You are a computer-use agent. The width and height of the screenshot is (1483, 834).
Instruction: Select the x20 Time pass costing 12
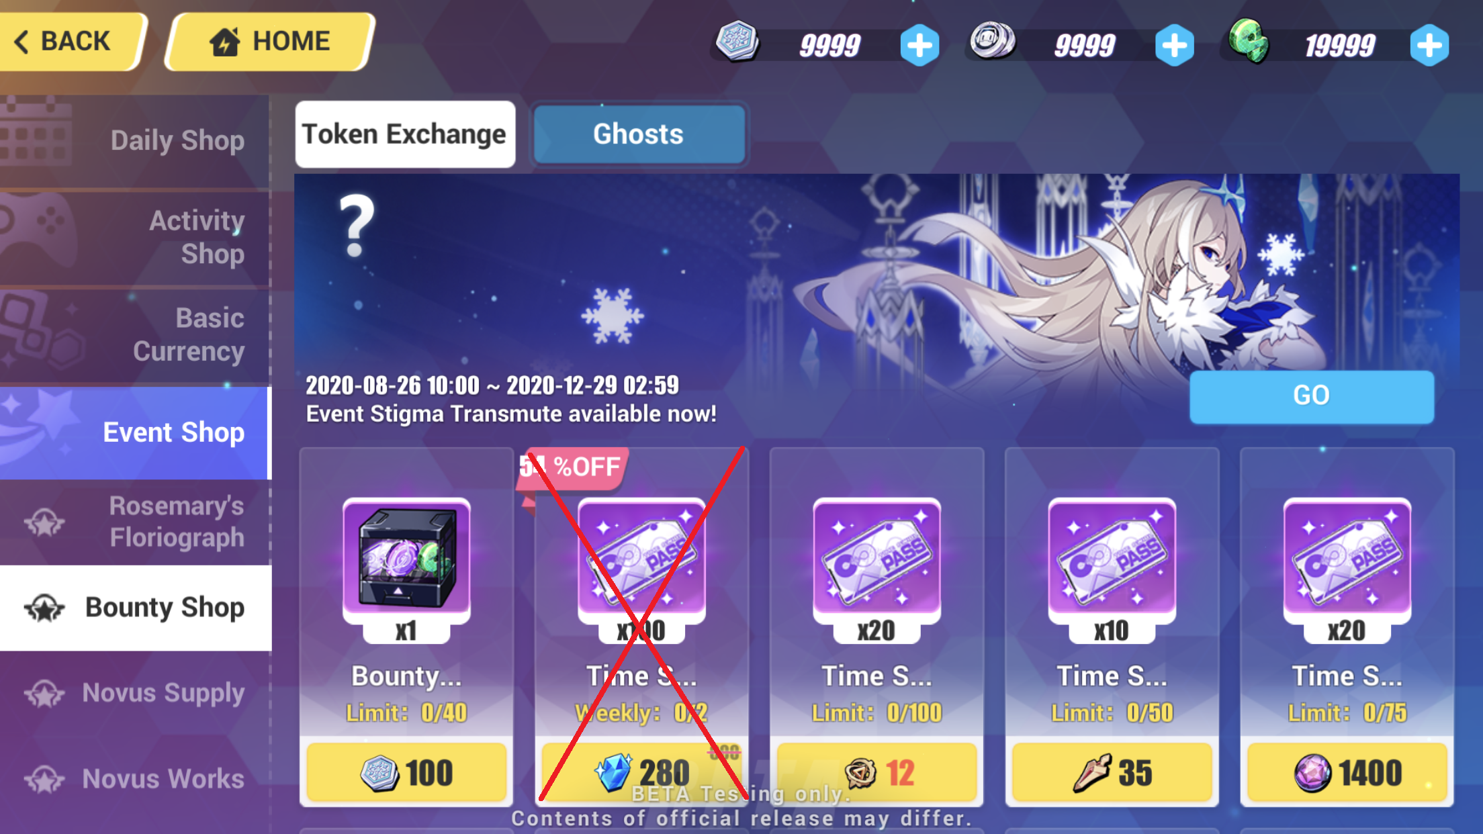[x=877, y=556]
